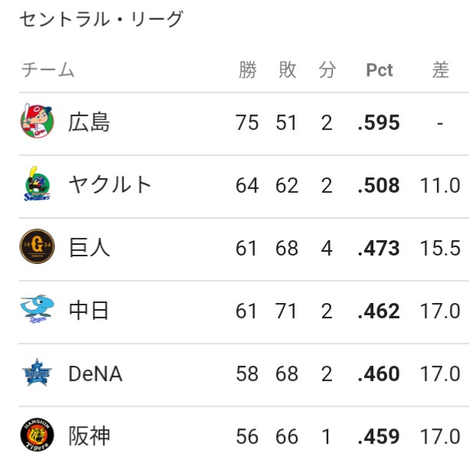
Task: Select the 中日 team name
Action: click(x=89, y=311)
